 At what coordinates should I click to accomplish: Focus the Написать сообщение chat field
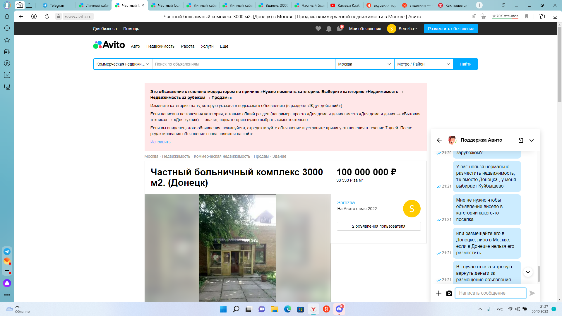click(491, 293)
